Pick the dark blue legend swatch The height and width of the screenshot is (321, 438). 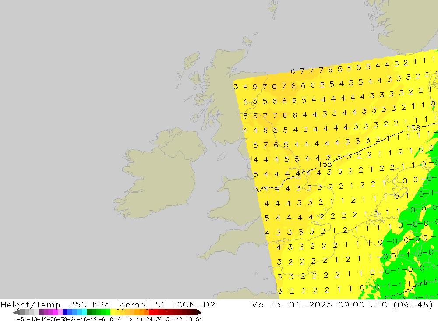point(65,312)
